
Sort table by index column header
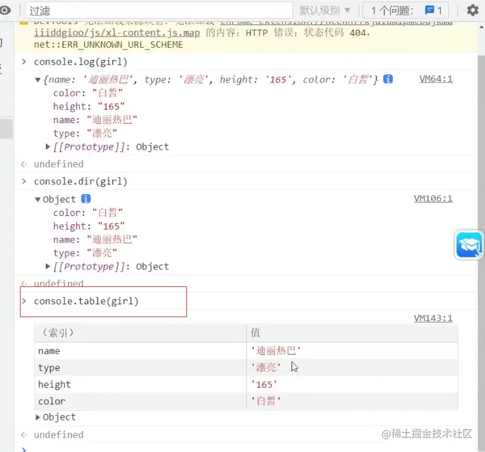tap(141, 333)
